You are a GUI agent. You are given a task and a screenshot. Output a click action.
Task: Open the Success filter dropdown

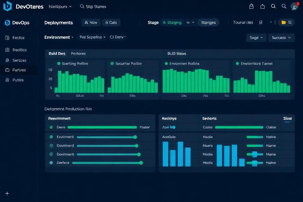click(281, 37)
